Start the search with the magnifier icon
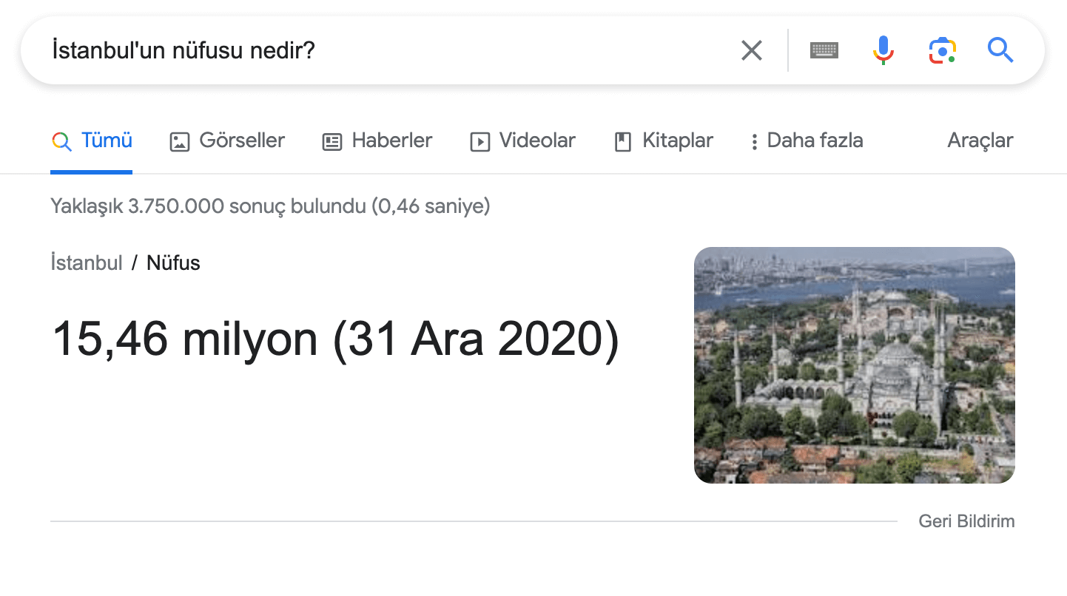 (1000, 50)
